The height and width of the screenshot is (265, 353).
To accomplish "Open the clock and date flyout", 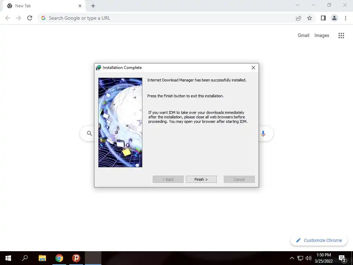I will pos(323,258).
